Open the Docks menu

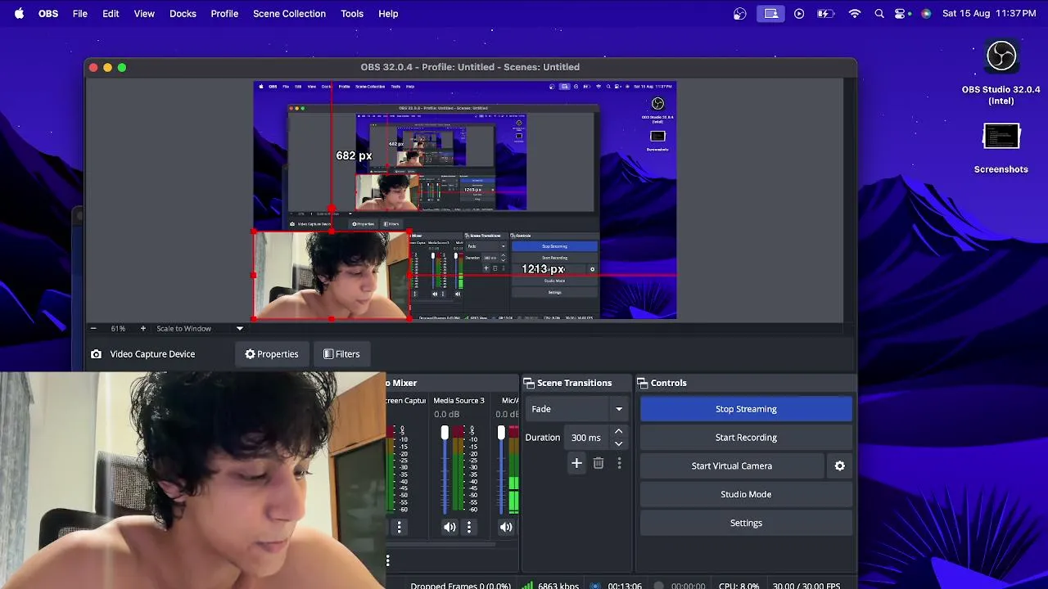coord(183,13)
